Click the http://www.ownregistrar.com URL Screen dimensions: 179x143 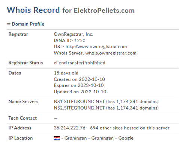(x=96, y=47)
